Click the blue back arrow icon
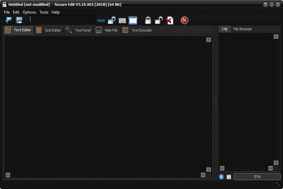 tap(221, 177)
